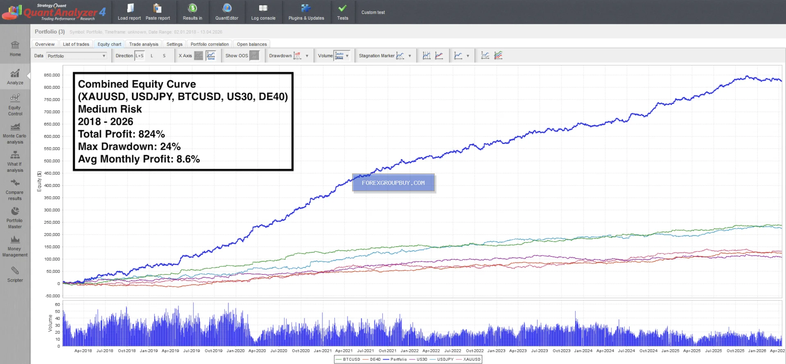
Task: Click US30 in the chart legend
Action: [418, 360]
